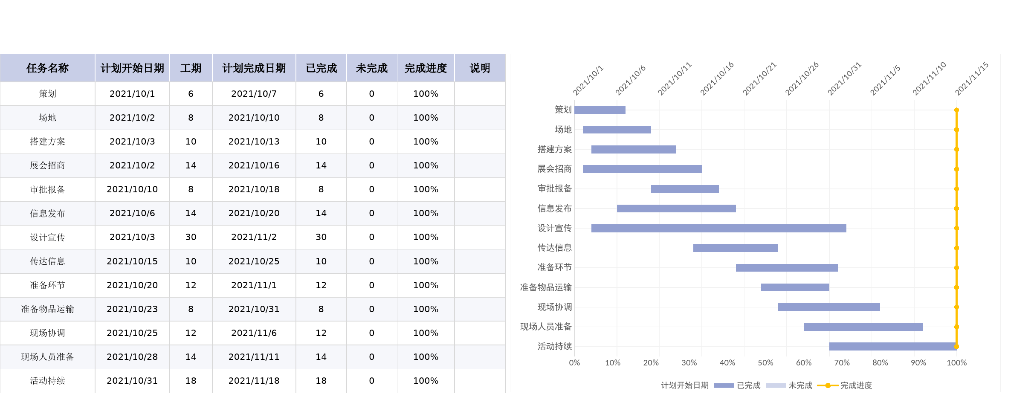The height and width of the screenshot is (394, 1034).
Task: Select the 完成进度 column header
Action: click(x=426, y=68)
